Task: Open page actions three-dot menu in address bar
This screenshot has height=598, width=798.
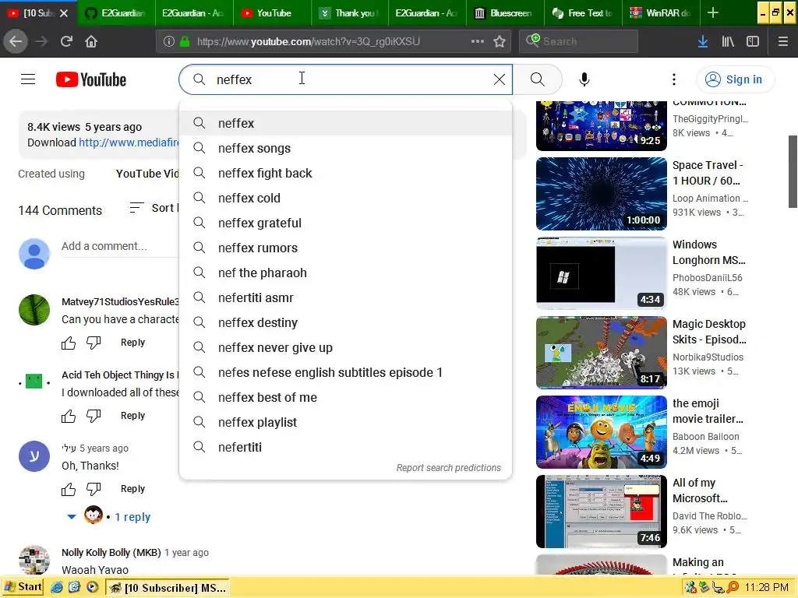Action: pos(478,41)
